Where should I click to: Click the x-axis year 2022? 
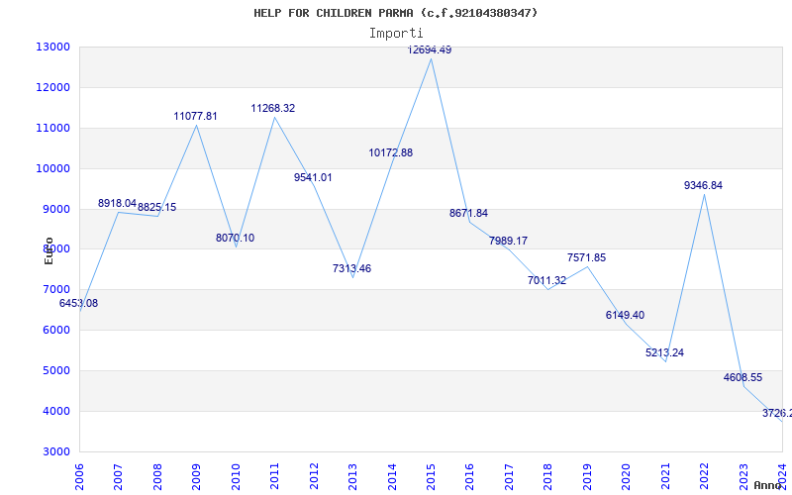pos(705,476)
